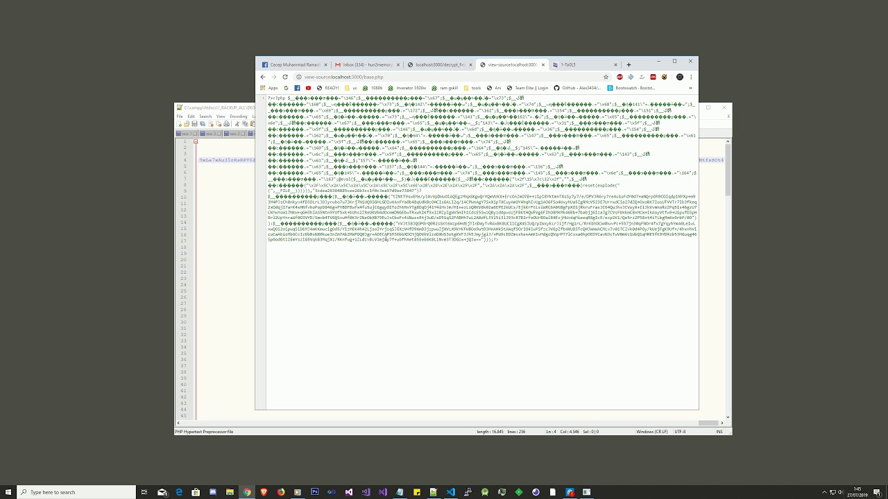Screen dimensions: 888x499
Task: Click the Notepad++ Cut icon
Action: click(237, 123)
